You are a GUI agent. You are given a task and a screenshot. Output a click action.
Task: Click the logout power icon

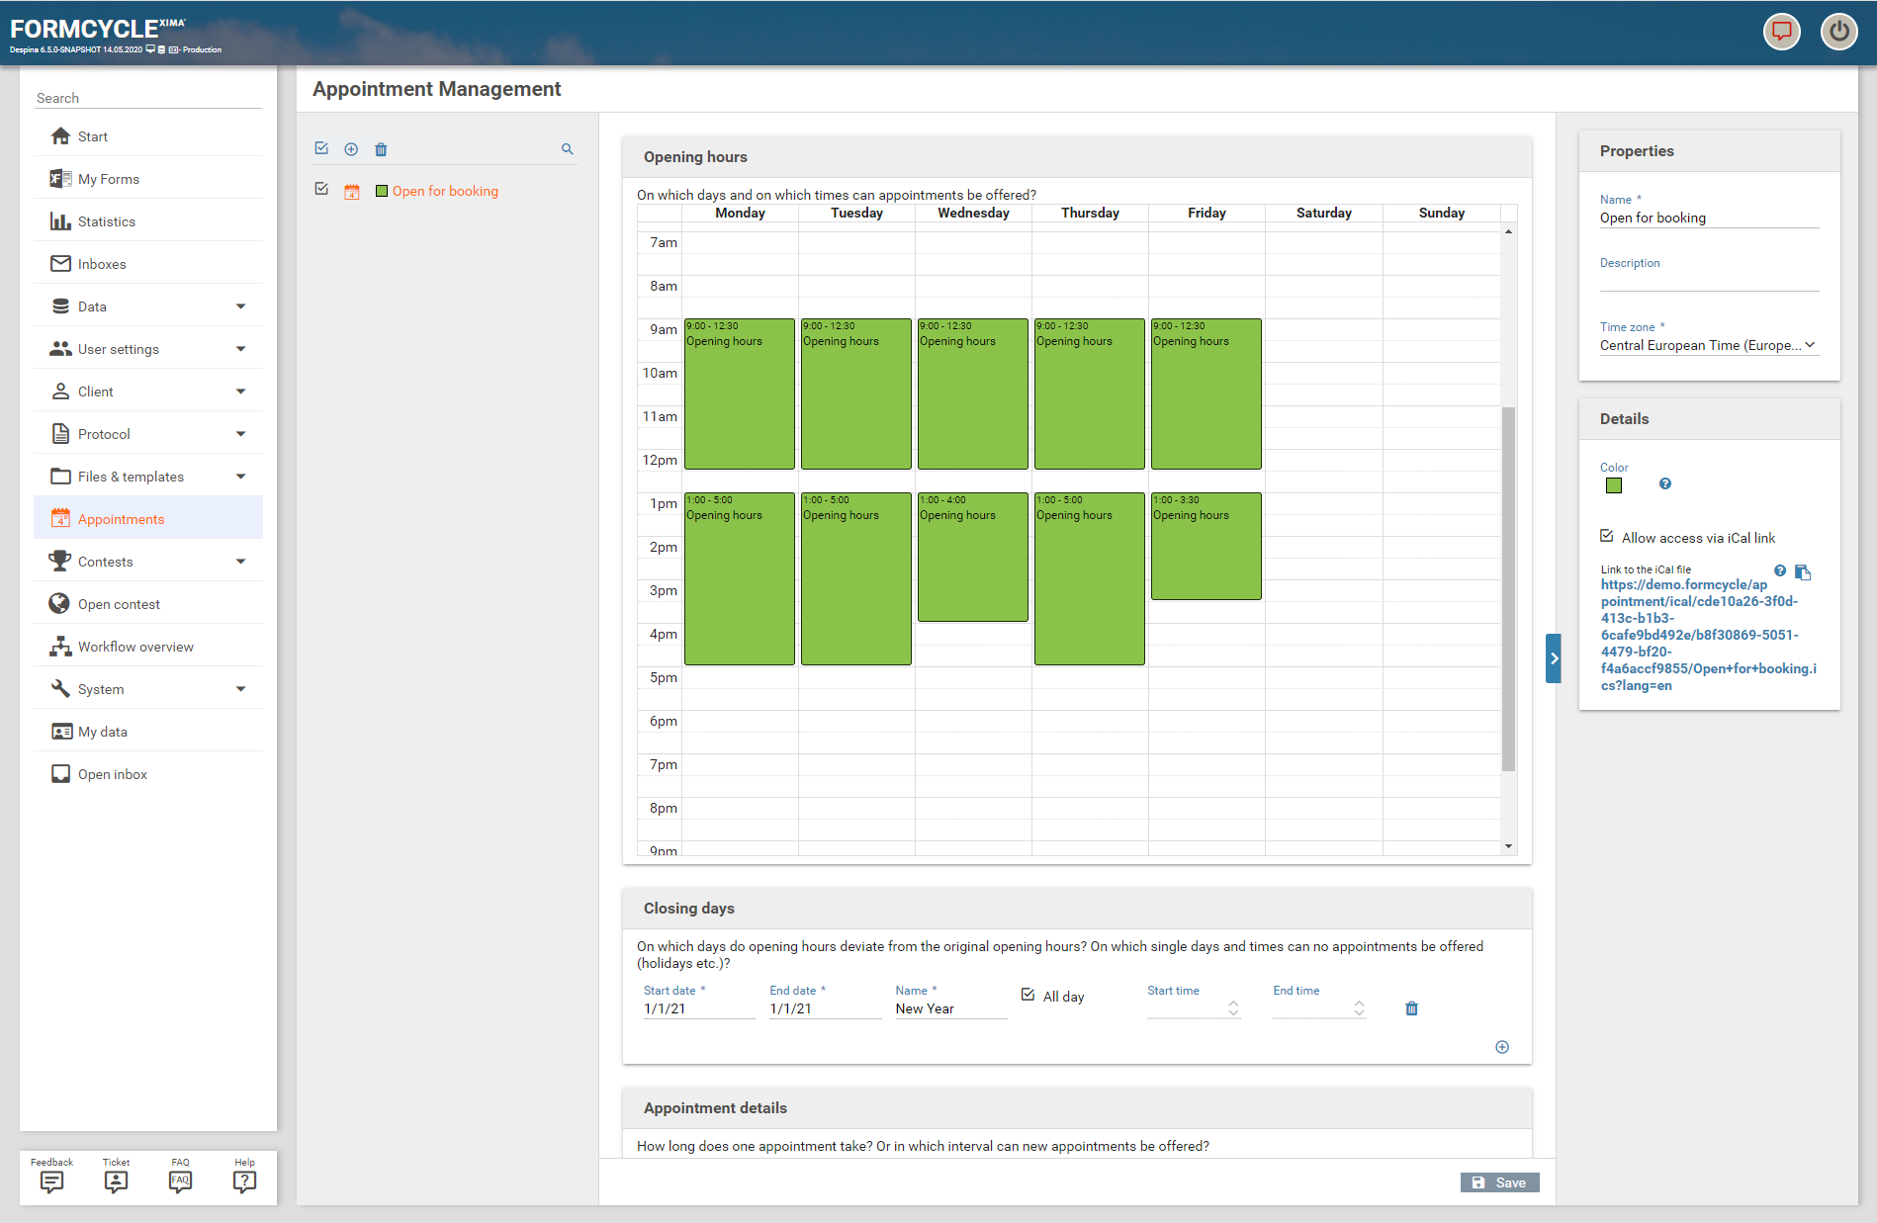click(x=1838, y=32)
